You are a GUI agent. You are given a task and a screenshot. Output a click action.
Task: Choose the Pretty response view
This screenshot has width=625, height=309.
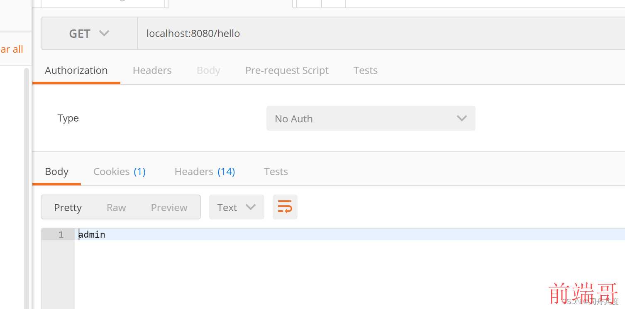tap(68, 207)
